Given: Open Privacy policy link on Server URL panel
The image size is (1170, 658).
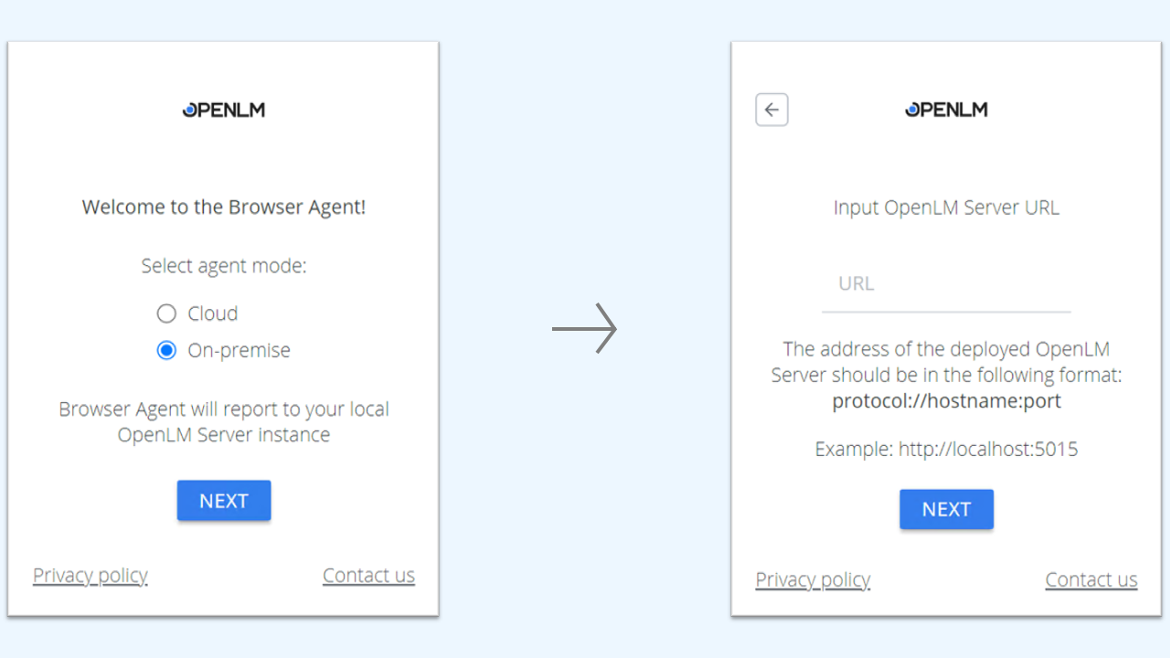Looking at the screenshot, I should pyautogui.click(x=813, y=579).
